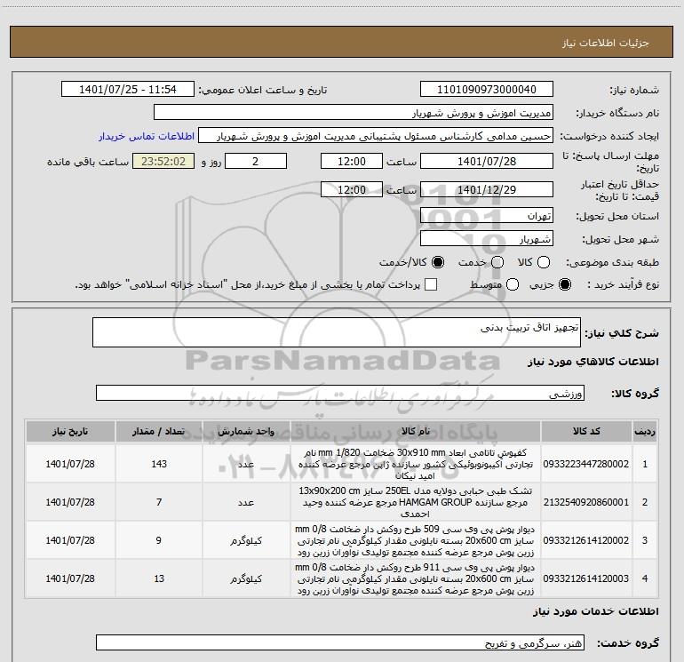Image resolution: width=684 pixels, height=662 pixels.
Task: Click the تعداد / مقدار column header
Action: [159, 432]
